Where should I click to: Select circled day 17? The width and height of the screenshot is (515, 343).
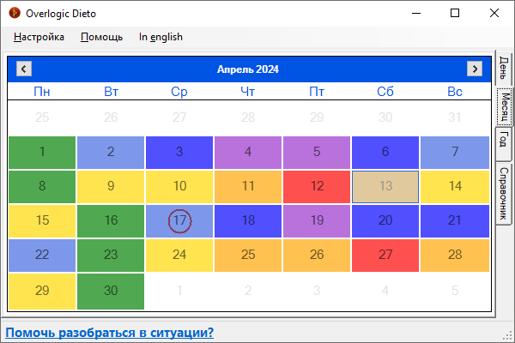tap(179, 221)
